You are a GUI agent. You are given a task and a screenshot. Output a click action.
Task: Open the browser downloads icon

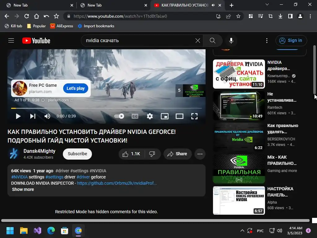(280, 16)
